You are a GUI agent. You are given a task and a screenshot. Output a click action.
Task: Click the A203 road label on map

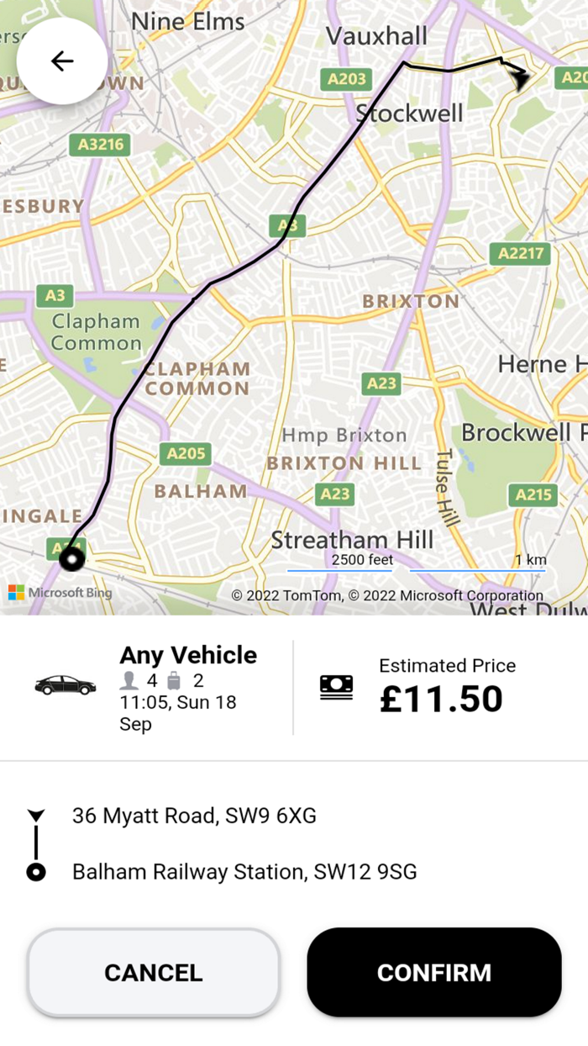(345, 80)
